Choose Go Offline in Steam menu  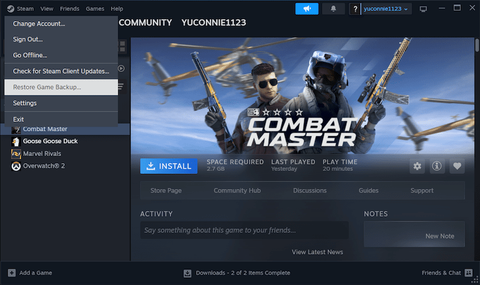coord(30,55)
